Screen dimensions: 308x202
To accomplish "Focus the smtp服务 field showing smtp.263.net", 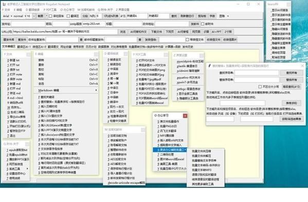I will (x=94, y=24).
